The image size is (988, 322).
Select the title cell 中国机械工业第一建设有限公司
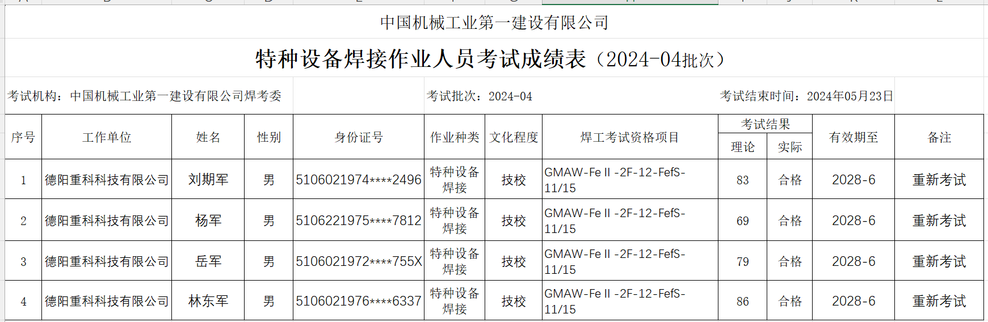point(494,22)
